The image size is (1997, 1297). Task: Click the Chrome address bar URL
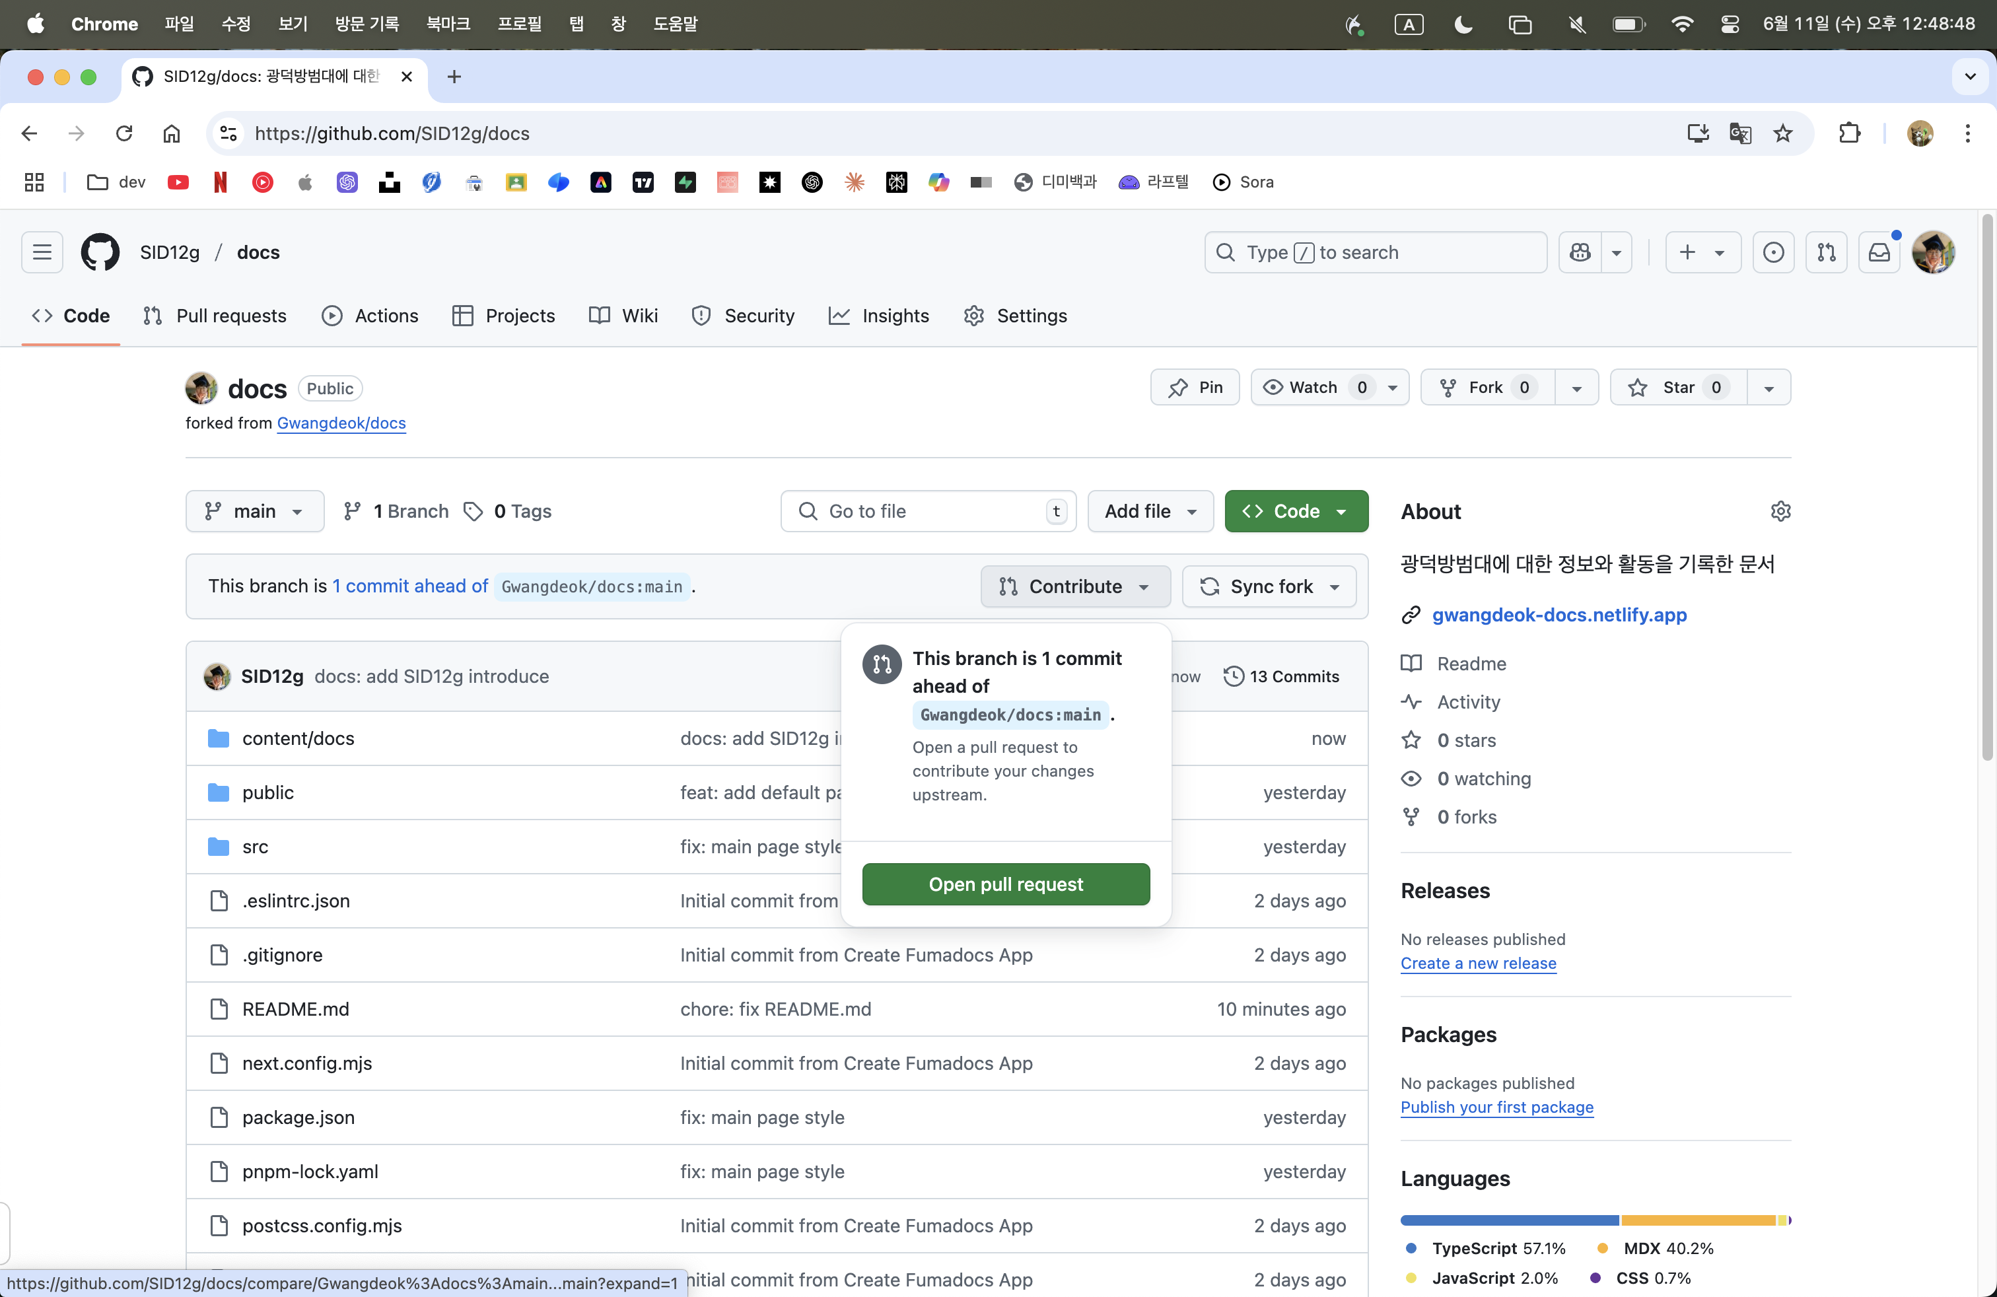392,133
